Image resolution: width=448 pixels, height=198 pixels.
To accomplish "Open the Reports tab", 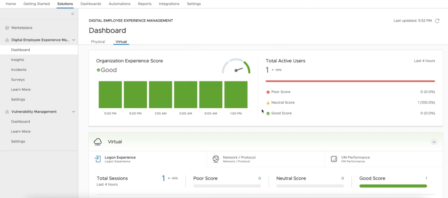I will pyautogui.click(x=144, y=4).
